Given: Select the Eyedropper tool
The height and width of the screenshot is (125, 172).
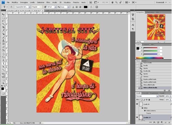Looking at the screenshot, I should point(3,30).
